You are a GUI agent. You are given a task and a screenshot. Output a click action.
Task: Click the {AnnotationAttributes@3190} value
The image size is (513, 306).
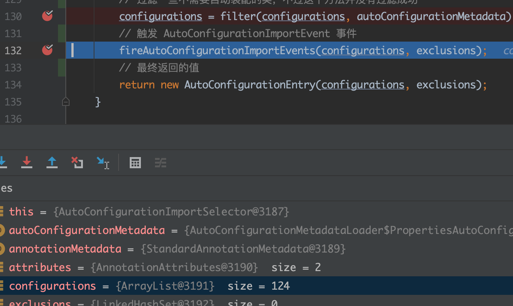[x=174, y=267]
